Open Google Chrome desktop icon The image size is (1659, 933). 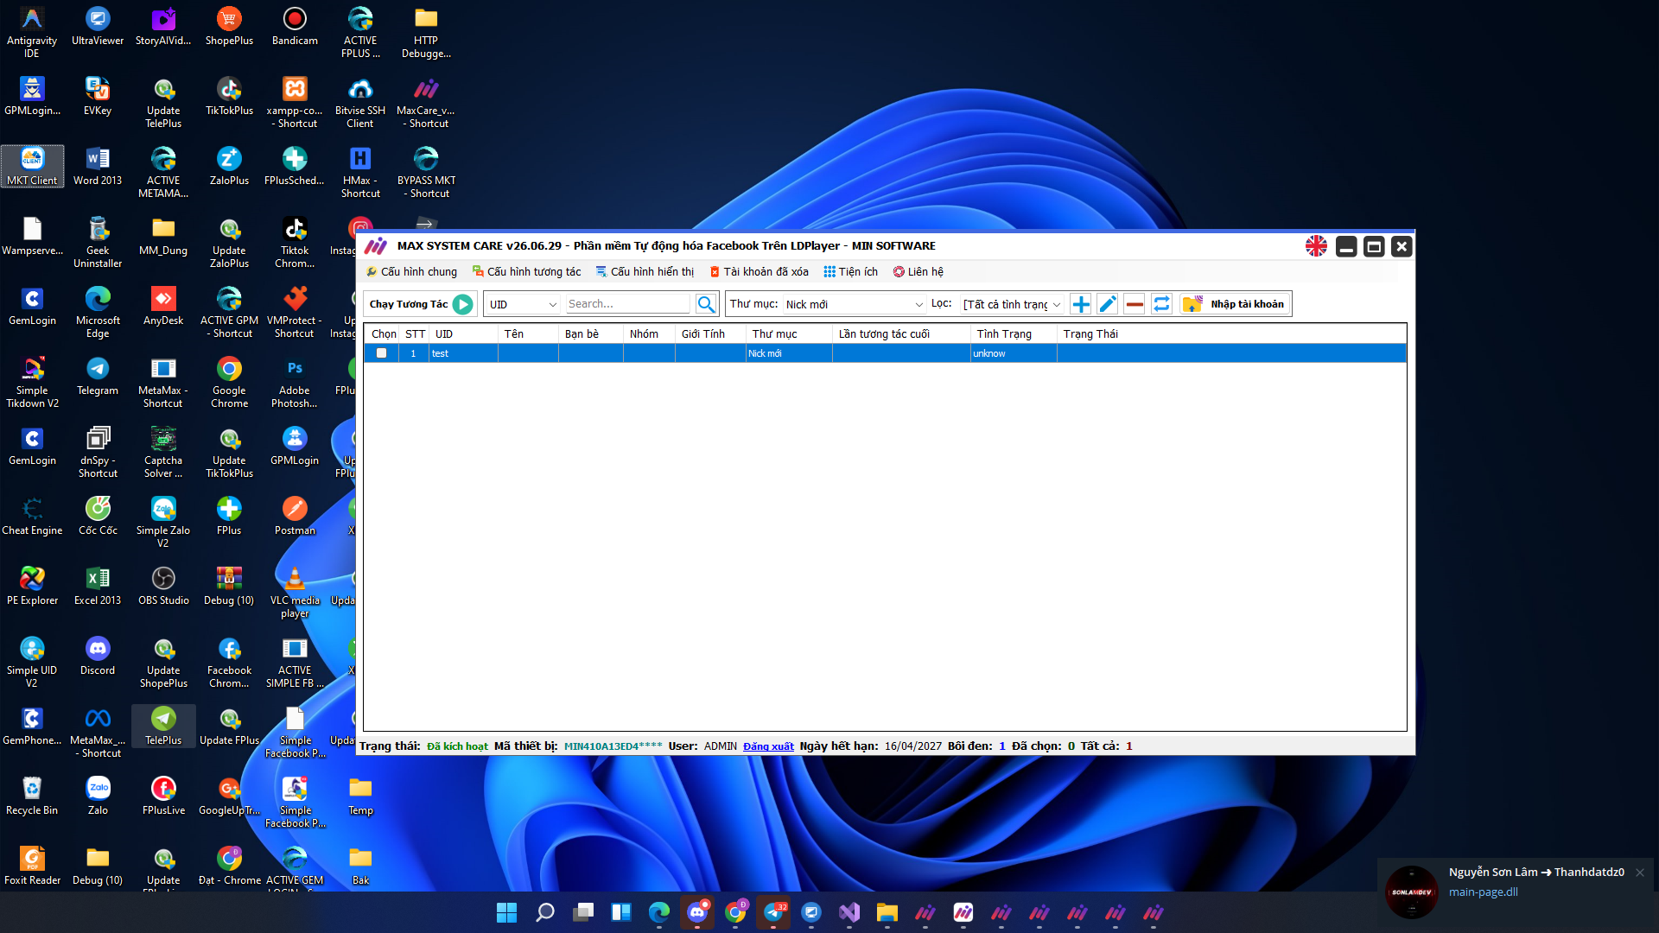[229, 382]
